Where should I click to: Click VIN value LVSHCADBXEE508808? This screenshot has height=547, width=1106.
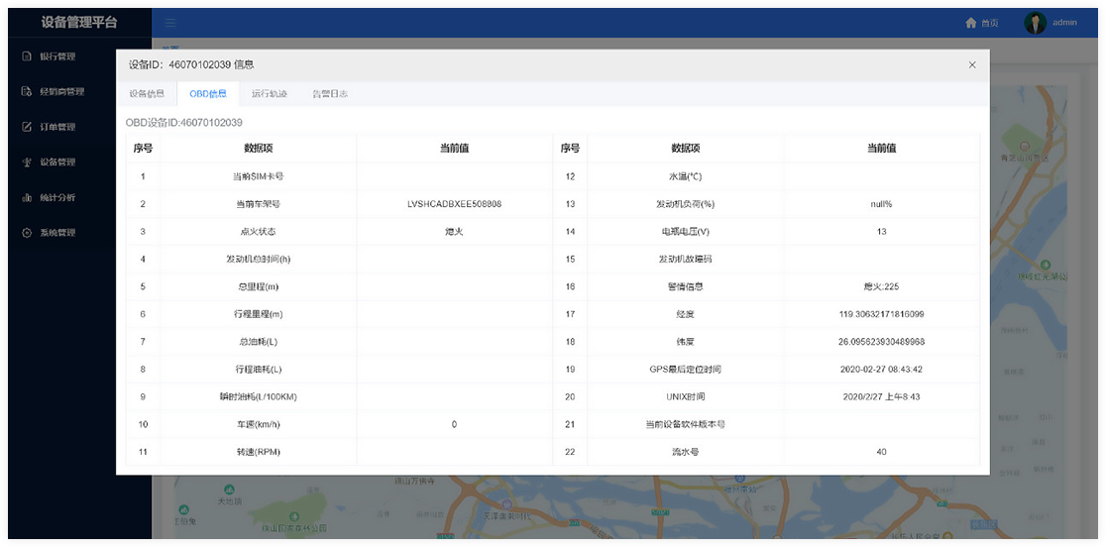(454, 204)
